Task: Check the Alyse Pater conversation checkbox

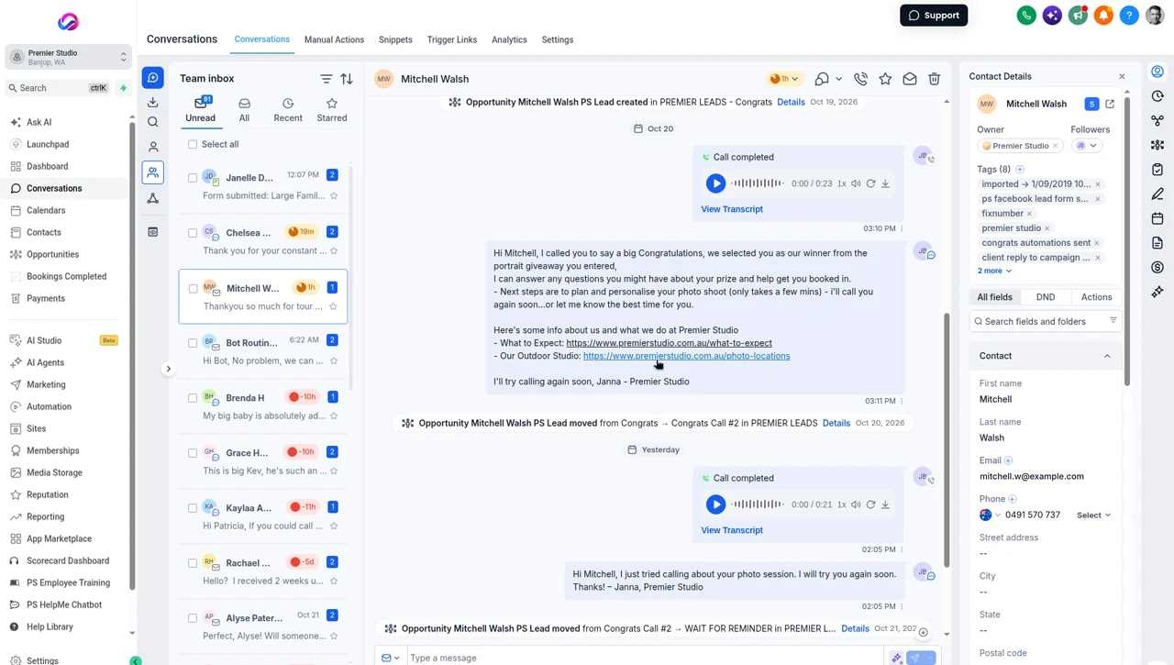Action: (x=193, y=618)
